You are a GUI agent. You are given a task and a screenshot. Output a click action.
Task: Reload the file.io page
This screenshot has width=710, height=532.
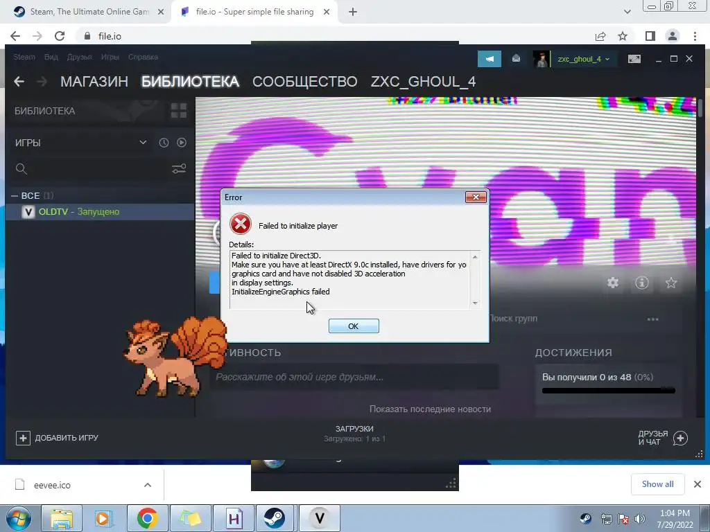pyautogui.click(x=60, y=36)
